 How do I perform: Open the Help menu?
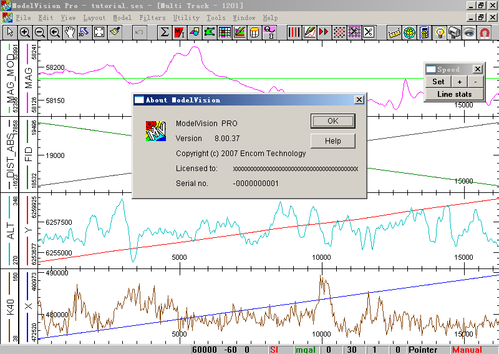[x=270, y=18]
